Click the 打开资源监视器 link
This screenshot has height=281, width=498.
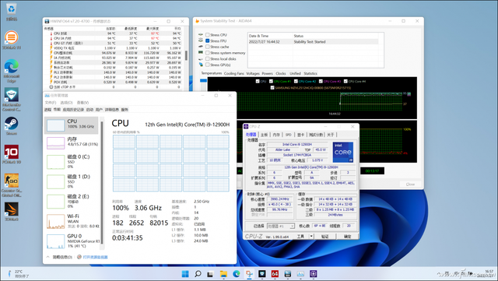pyautogui.click(x=95, y=257)
